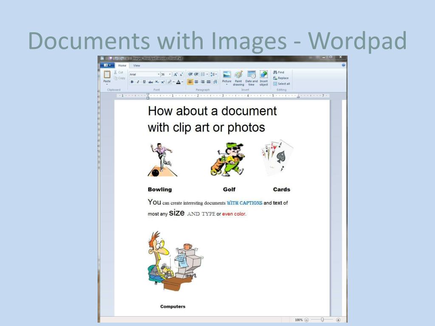The width and height of the screenshot is (435, 326).
Task: Open the line spacing dropdown
Action: [x=213, y=74]
